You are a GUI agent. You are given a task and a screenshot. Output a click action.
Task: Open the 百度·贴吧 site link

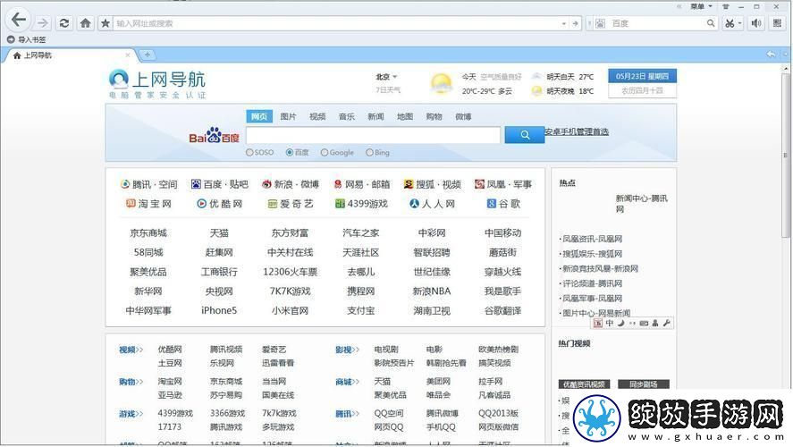click(x=220, y=184)
